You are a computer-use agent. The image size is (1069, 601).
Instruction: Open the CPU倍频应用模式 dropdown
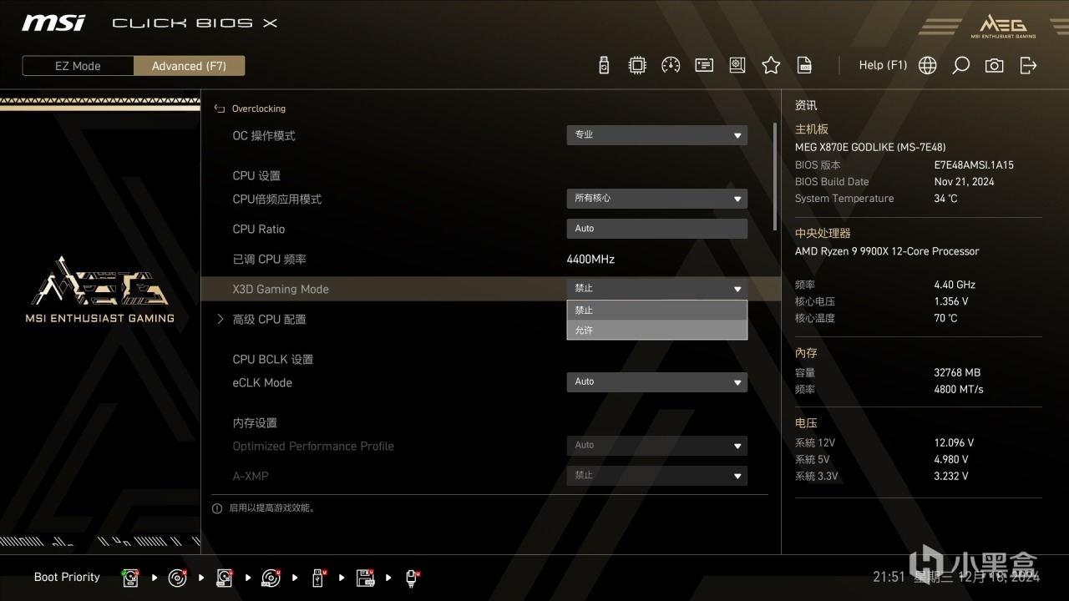coord(656,199)
